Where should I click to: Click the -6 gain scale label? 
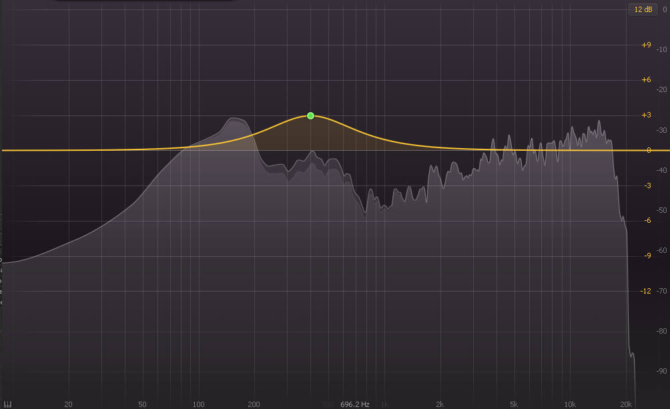[x=647, y=221]
